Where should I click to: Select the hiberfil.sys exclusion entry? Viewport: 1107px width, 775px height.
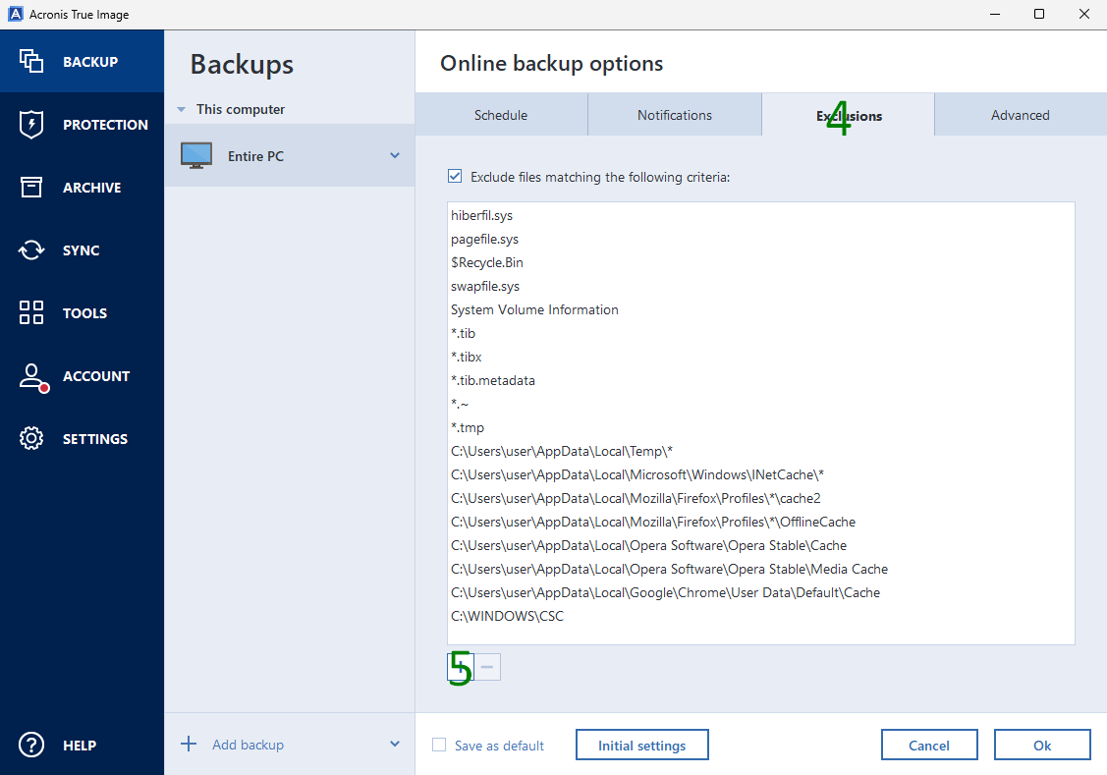tap(480, 215)
